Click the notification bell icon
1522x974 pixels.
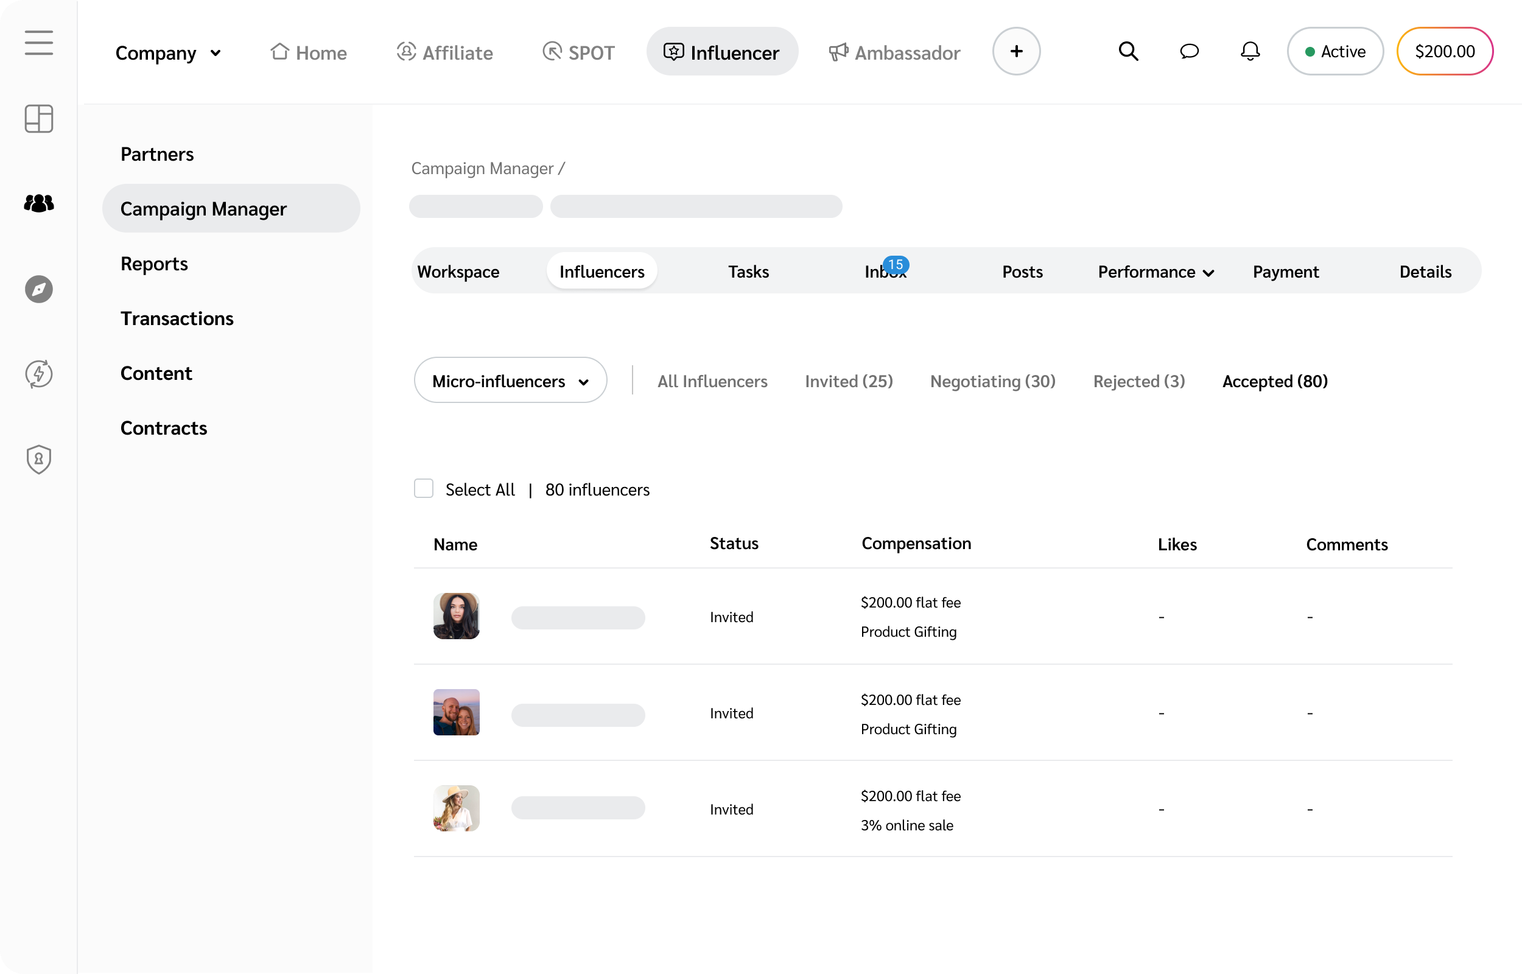click(1249, 51)
